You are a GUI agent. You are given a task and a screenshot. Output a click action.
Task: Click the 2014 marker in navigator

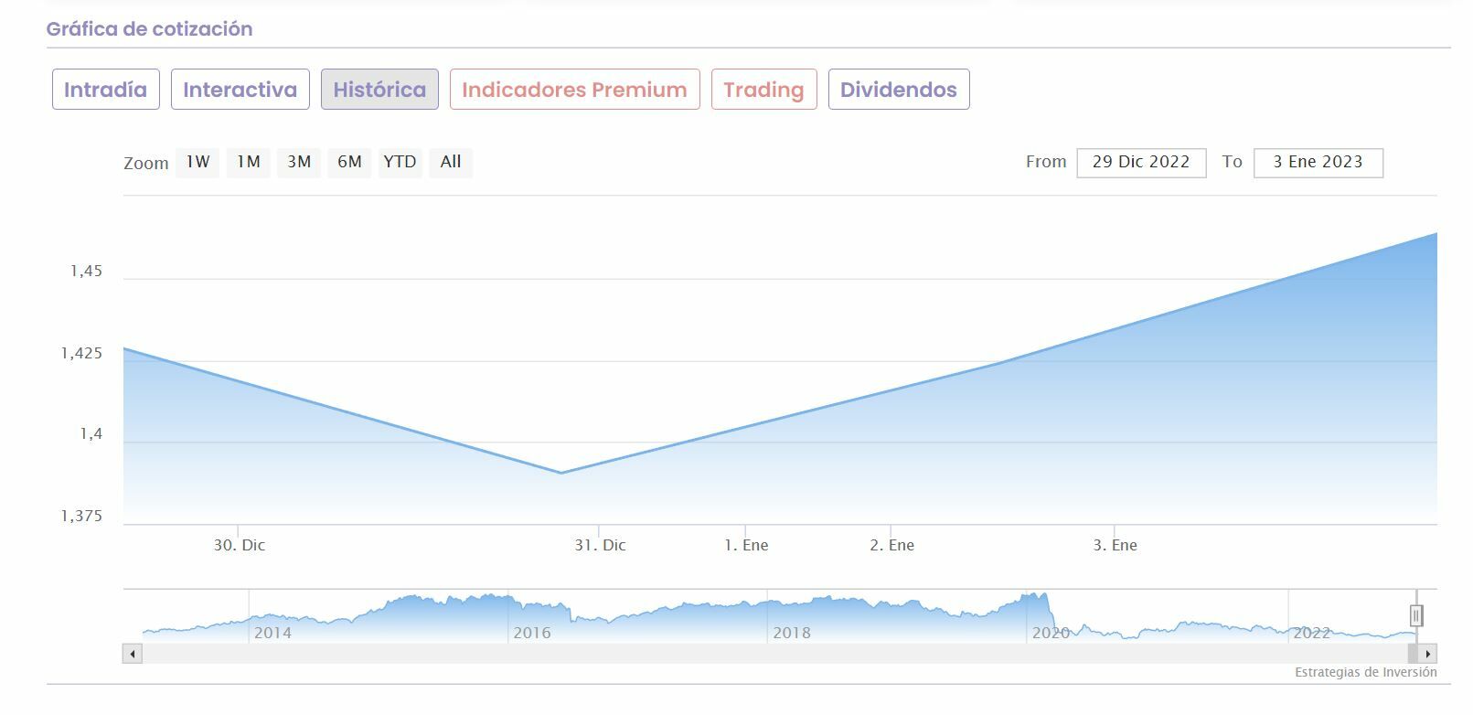pos(272,633)
